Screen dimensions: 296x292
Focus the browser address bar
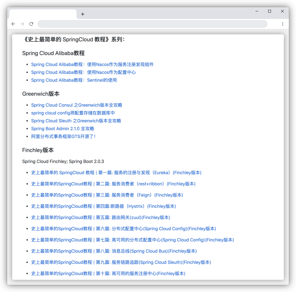pyautogui.click(x=152, y=24)
